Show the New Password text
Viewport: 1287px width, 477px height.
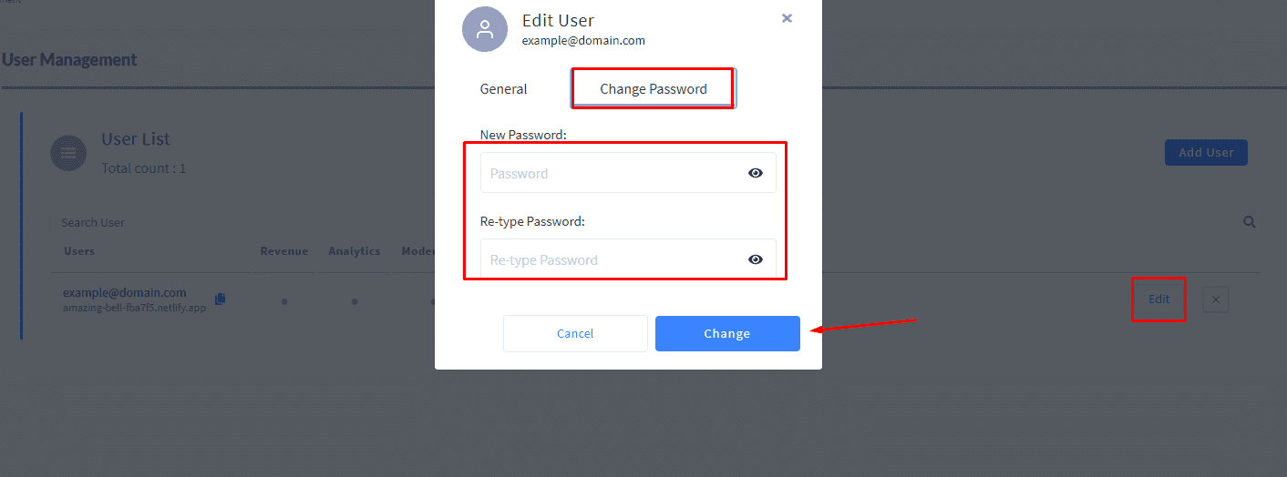tap(756, 173)
